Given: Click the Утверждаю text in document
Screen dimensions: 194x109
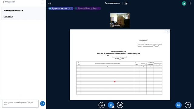Looking at the screenshot, I should [x=143, y=41].
